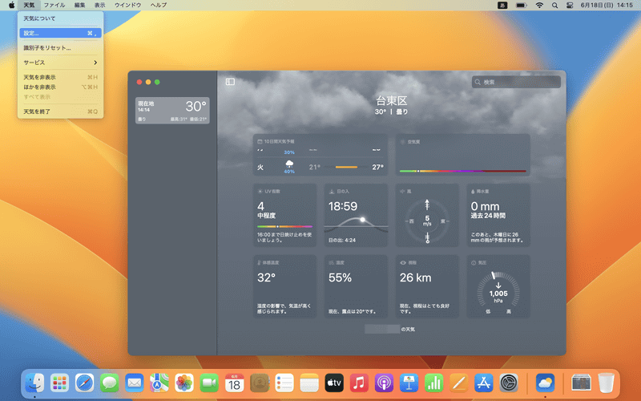
Task: Click the 台東区 location title
Action: pos(392,101)
